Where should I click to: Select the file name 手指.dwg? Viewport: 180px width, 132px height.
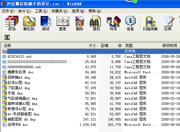[x=15, y=93]
